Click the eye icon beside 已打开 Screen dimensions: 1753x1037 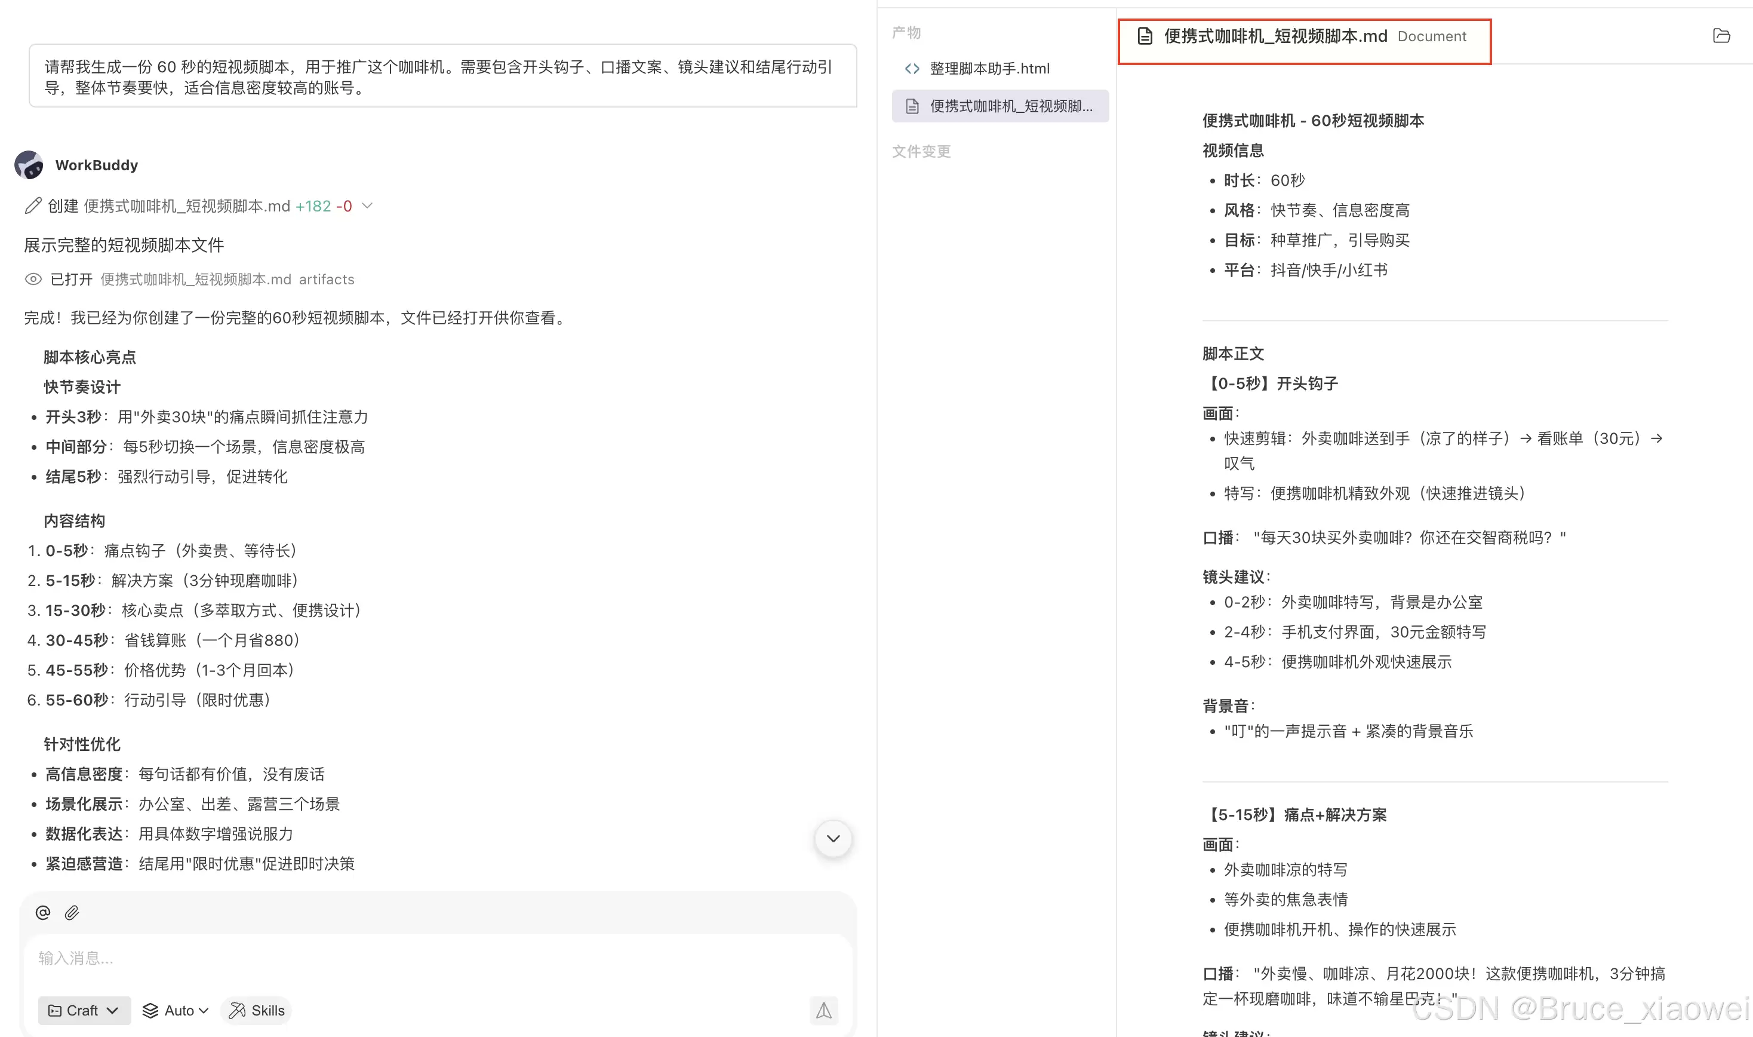click(x=33, y=280)
